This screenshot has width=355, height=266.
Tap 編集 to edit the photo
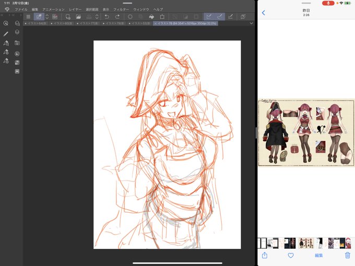point(319,256)
